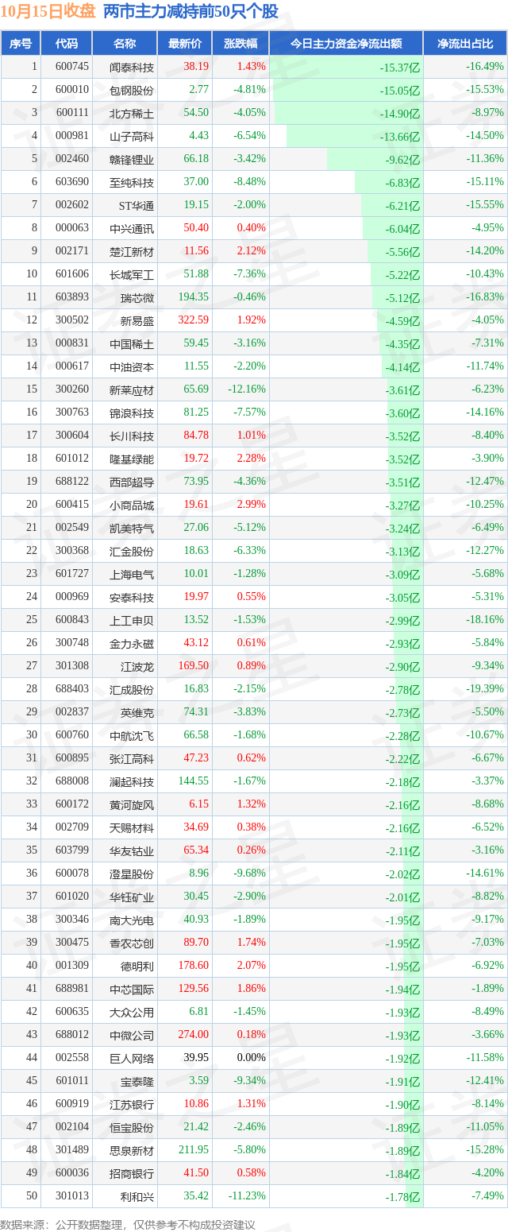508x1232 pixels.
Task: Select 江波龙 price 169.50
Action: [194, 666]
